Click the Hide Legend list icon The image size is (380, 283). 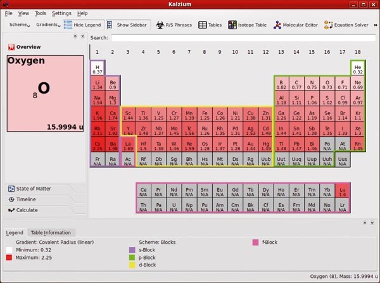click(x=68, y=25)
